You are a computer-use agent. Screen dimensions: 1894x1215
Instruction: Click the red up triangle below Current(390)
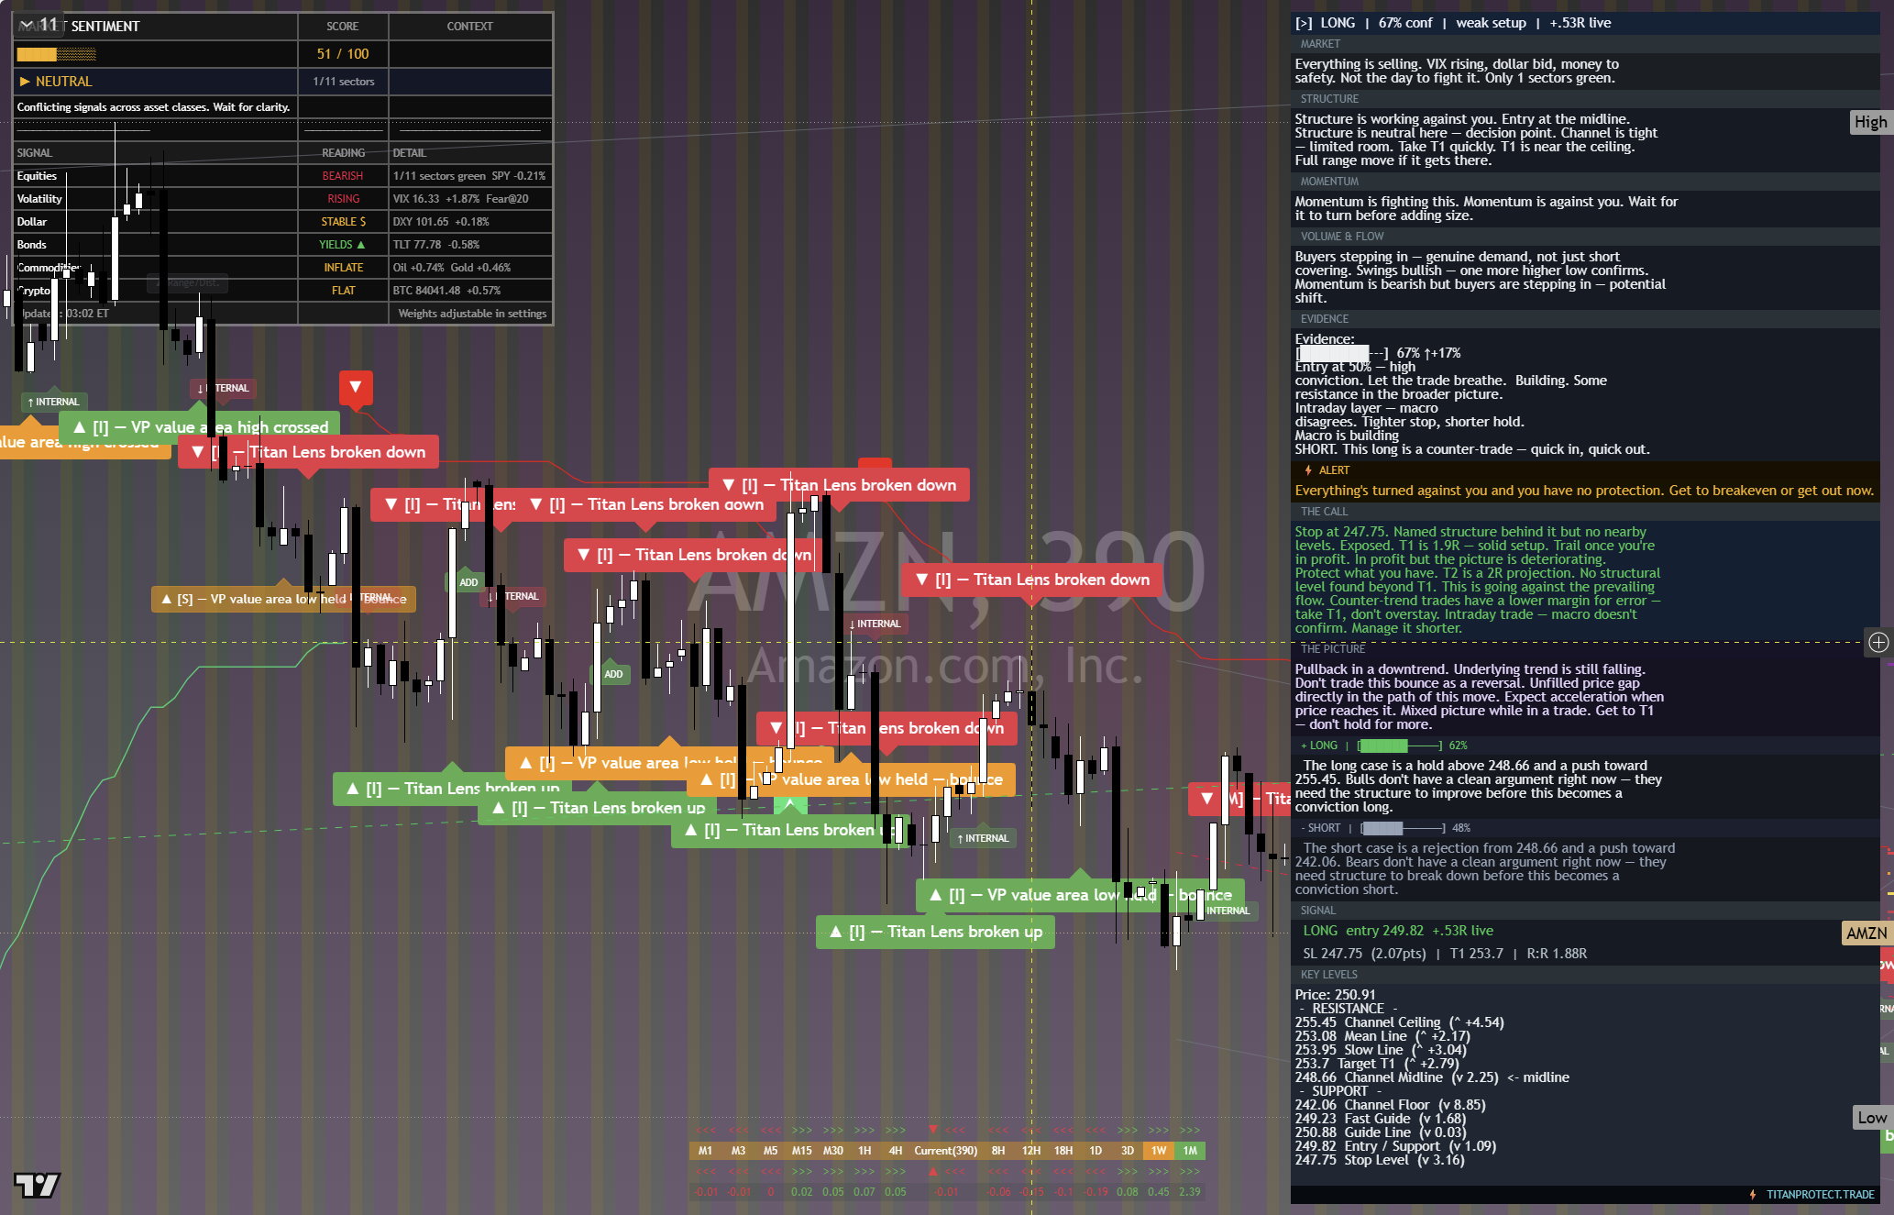point(933,1171)
